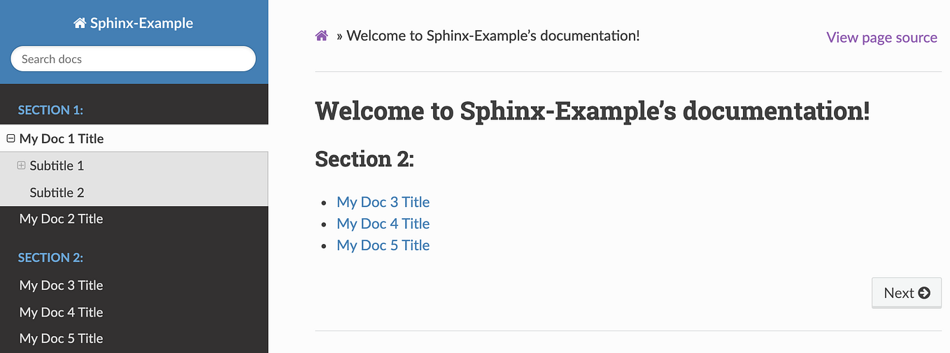Click the Search docs input field
This screenshot has height=353, width=950.
(x=133, y=59)
